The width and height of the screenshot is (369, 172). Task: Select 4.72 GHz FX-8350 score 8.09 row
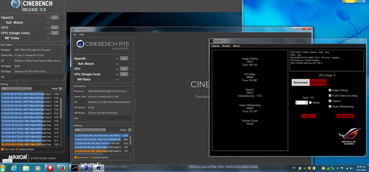click(30, 144)
